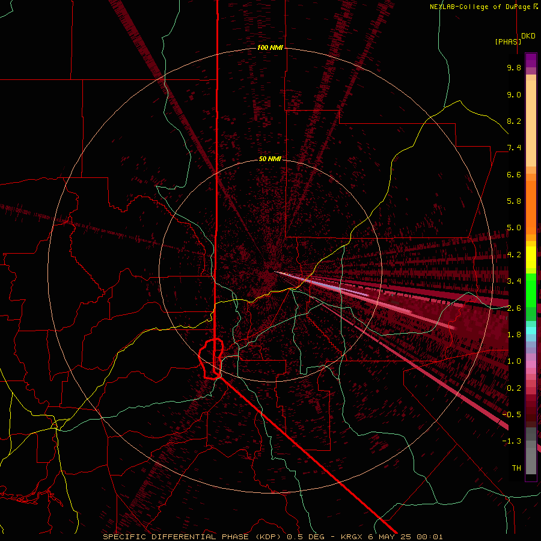Pick the dark purple top color band
Viewport: 541px width, 541px height.
click(x=531, y=60)
